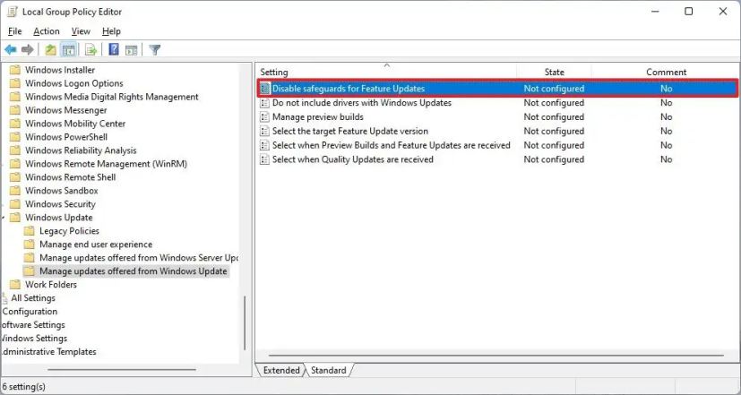The width and height of the screenshot is (741, 395).
Task: Select Do not include drivers with Windows Updates
Action: pos(361,102)
